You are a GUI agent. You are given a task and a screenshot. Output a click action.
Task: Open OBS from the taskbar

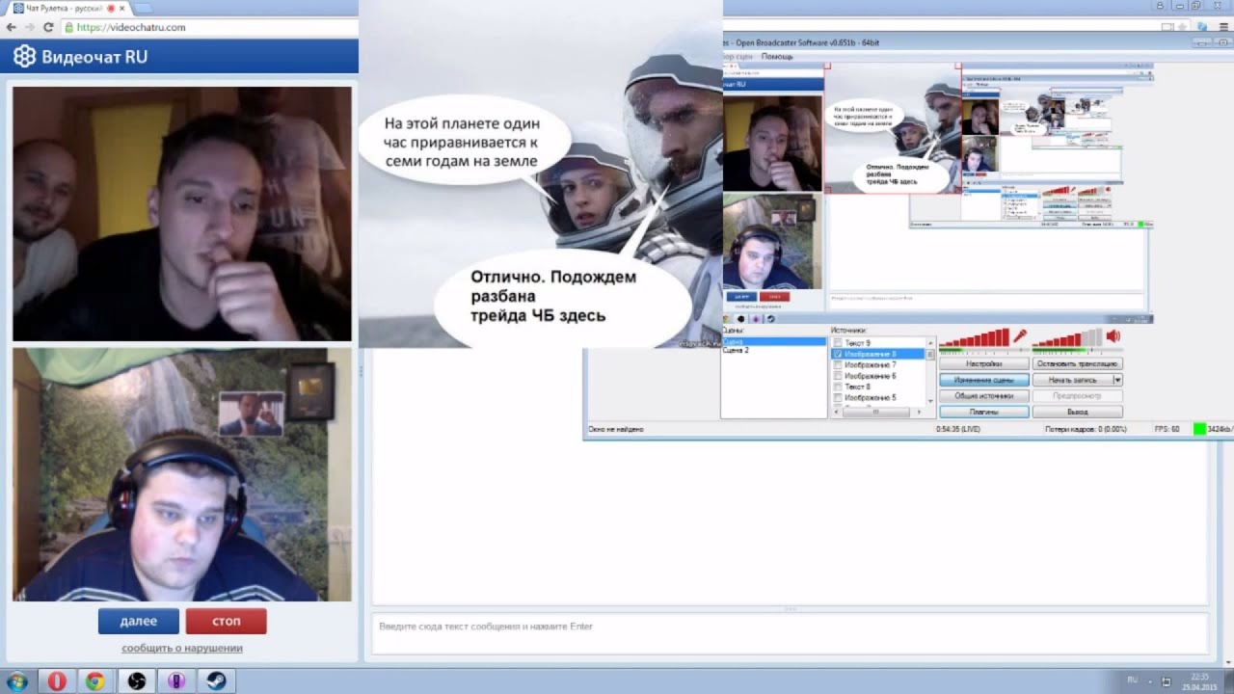(136, 681)
